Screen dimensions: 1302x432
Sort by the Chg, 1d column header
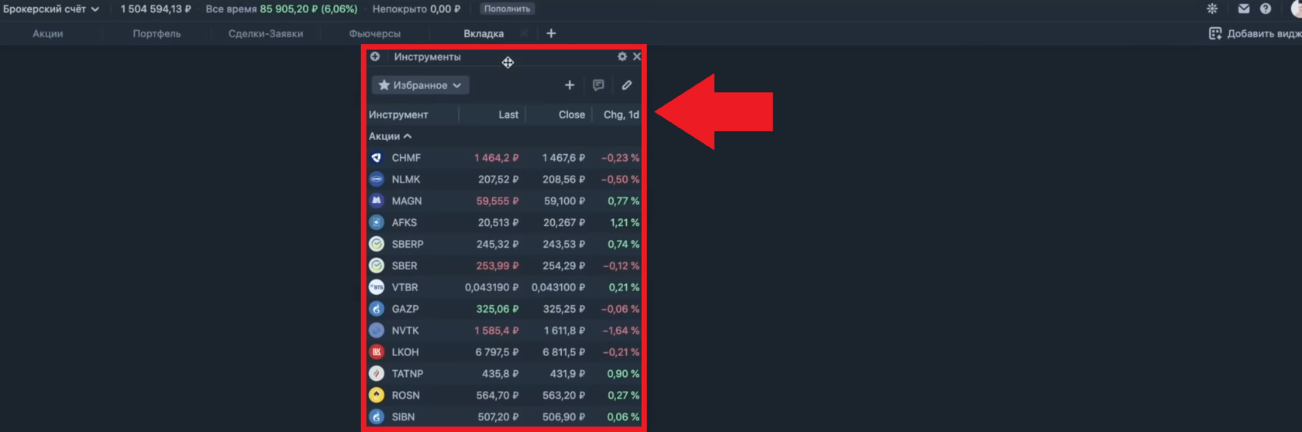pos(621,115)
